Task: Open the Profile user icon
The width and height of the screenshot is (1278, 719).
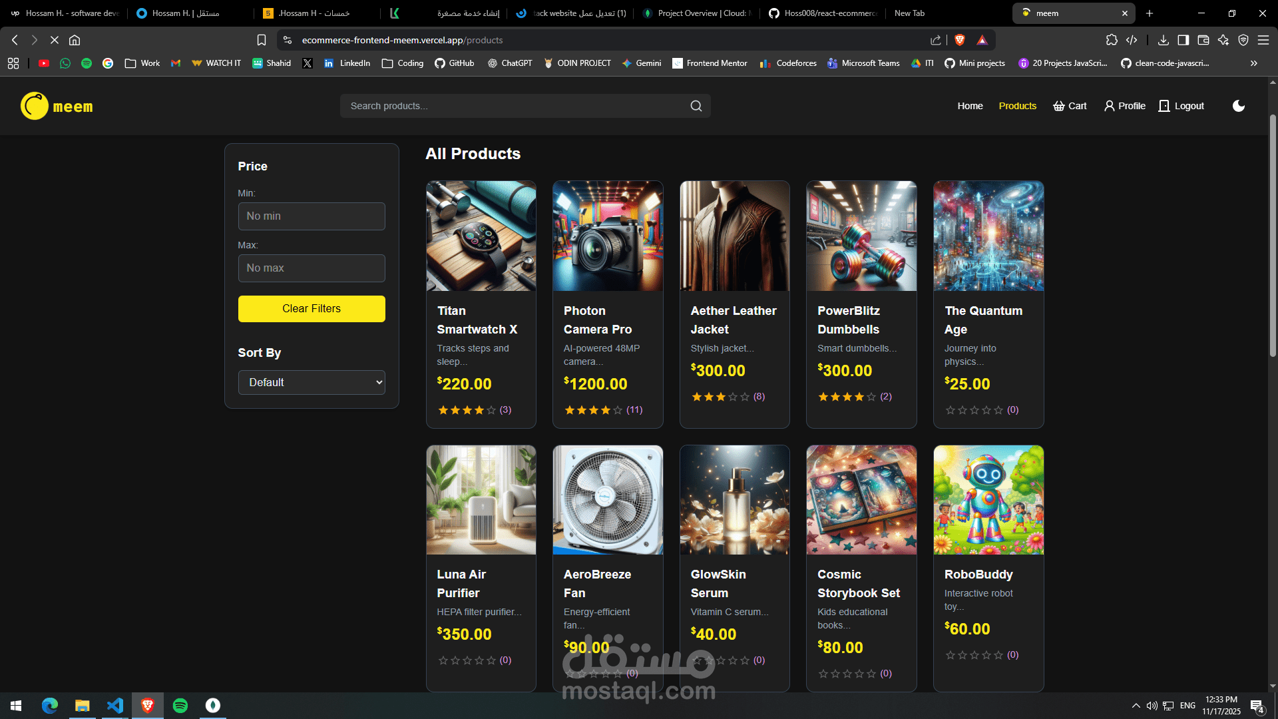Action: coord(1109,106)
